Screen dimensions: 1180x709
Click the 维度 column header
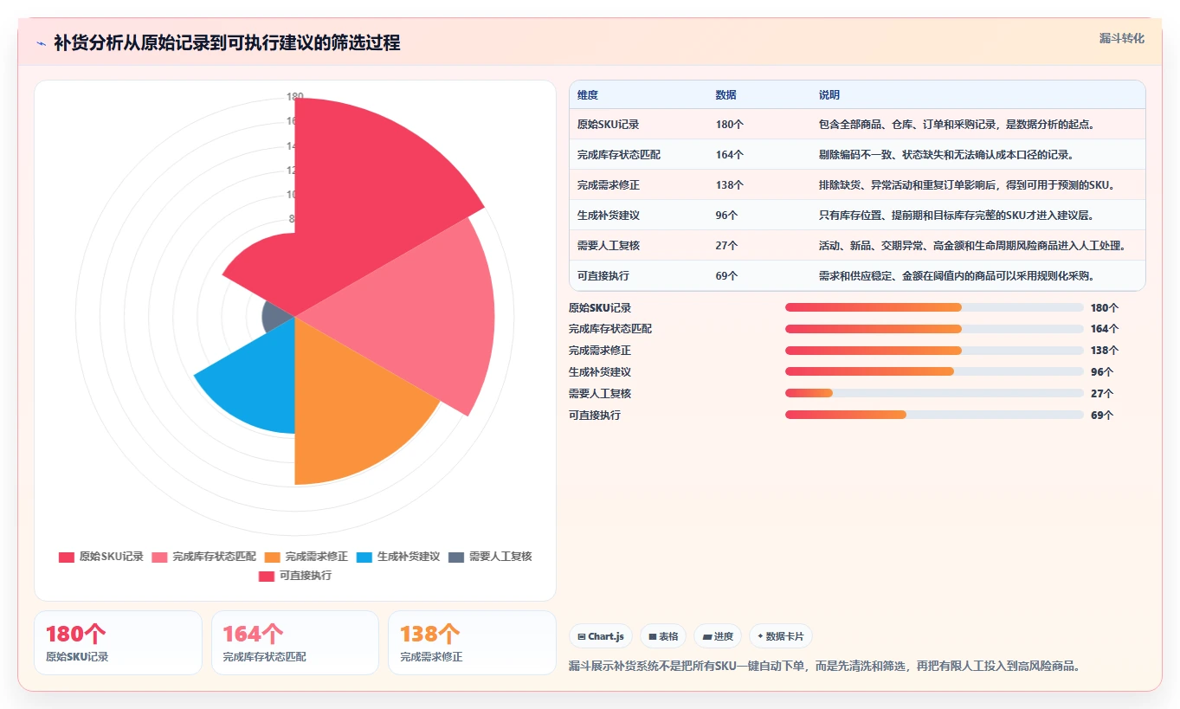point(588,95)
